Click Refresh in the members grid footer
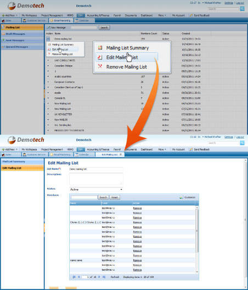Image resolution: width=248 pixels, height=290 pixels. click(x=115, y=277)
